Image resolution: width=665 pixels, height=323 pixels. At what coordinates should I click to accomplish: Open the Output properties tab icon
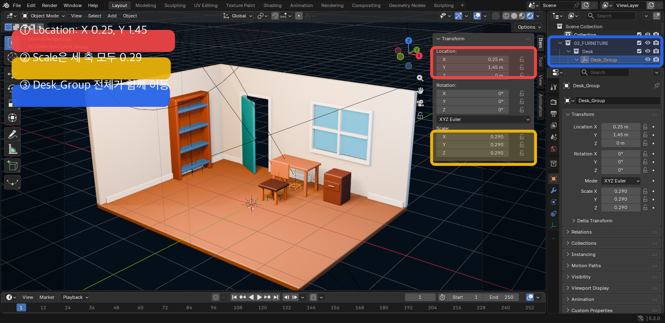[554, 113]
